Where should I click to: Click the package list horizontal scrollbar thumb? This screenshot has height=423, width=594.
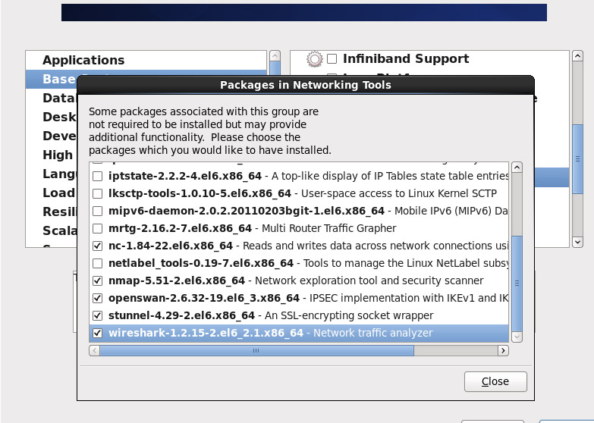coord(256,351)
